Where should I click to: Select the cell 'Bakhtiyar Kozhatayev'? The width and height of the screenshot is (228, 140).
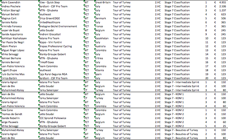14,38
